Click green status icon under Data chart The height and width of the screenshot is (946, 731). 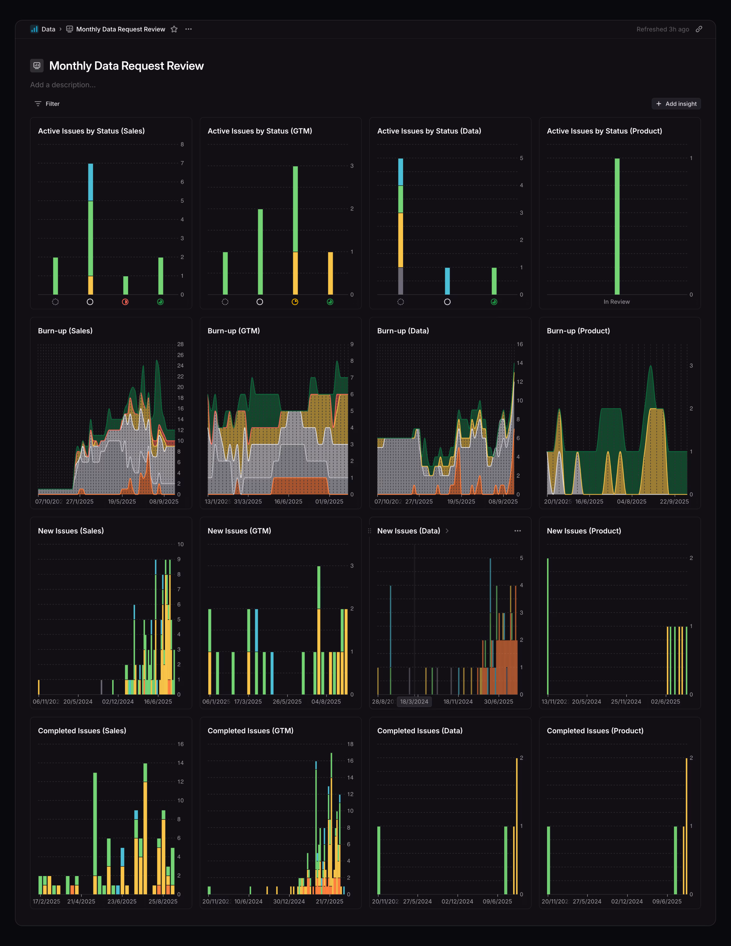pos(494,302)
